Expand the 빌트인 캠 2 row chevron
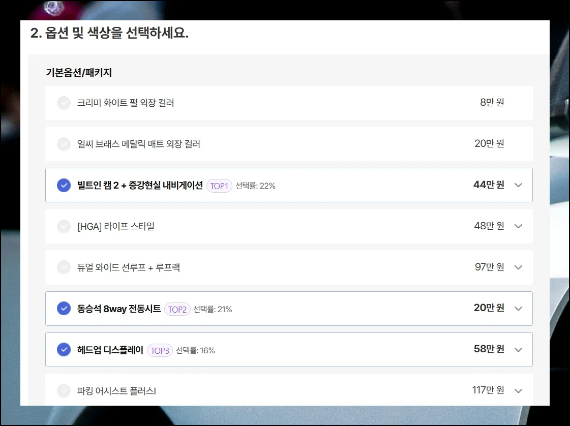The image size is (570, 426). pos(518,186)
